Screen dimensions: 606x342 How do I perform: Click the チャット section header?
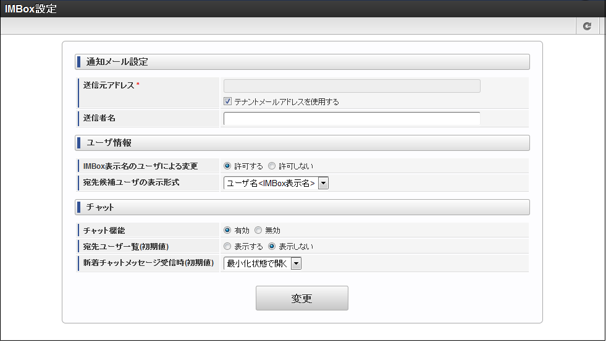(x=302, y=207)
